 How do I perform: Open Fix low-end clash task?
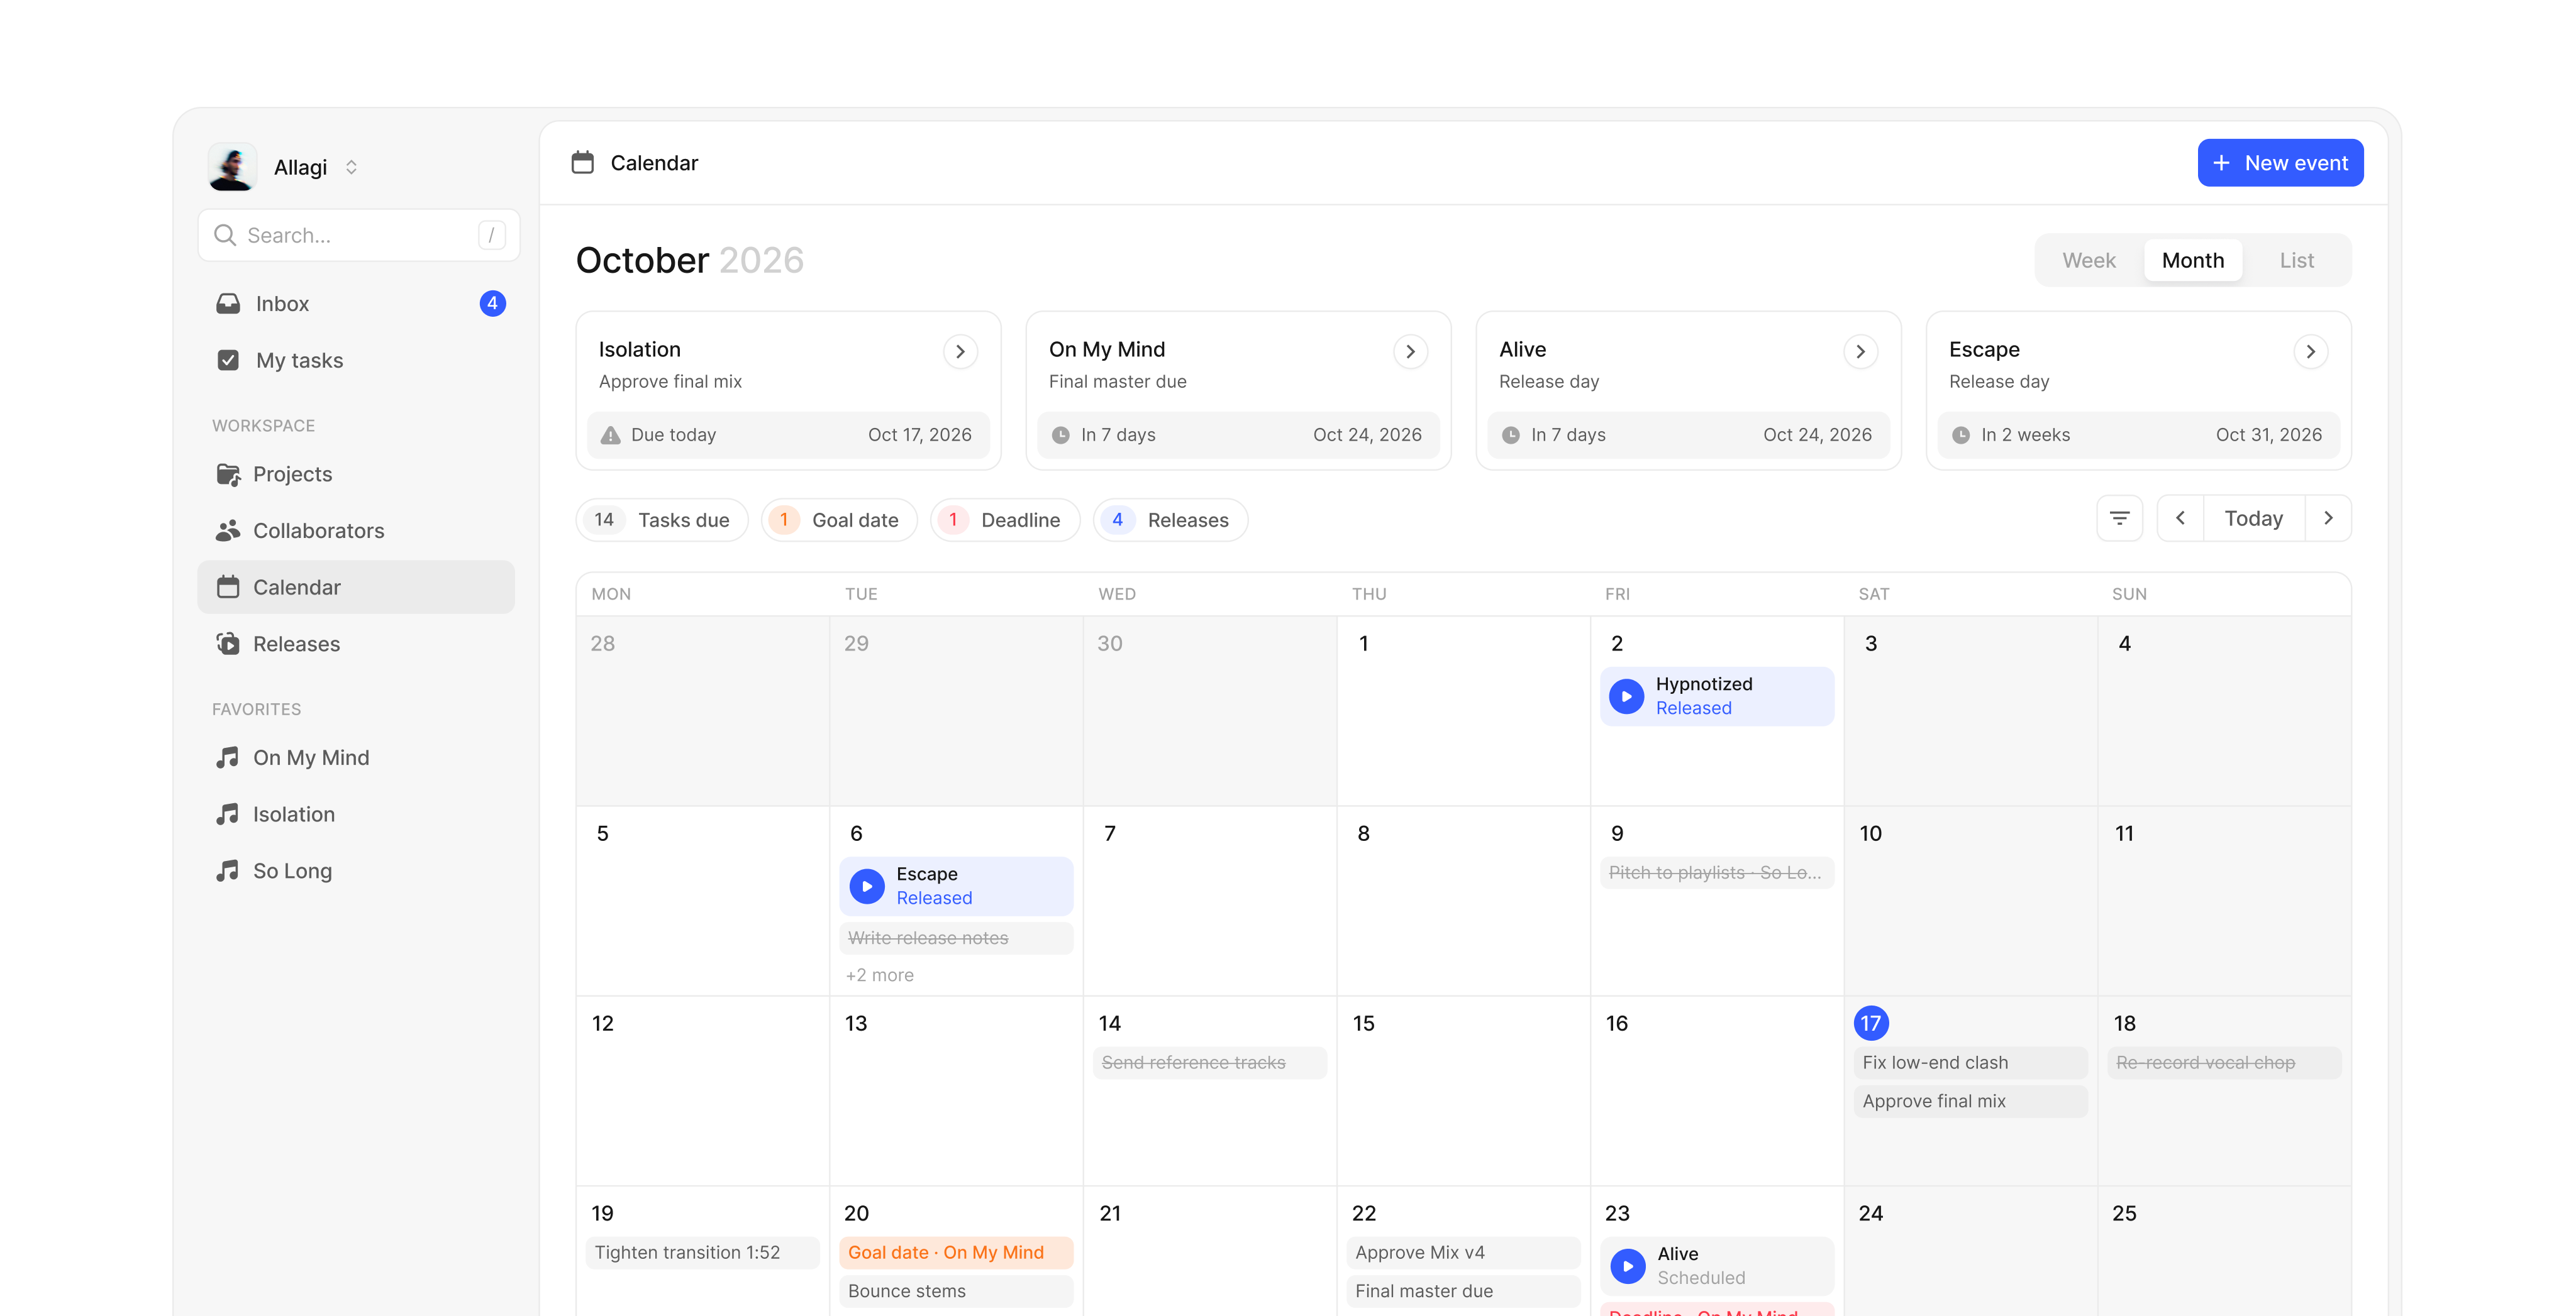[x=1970, y=1062]
